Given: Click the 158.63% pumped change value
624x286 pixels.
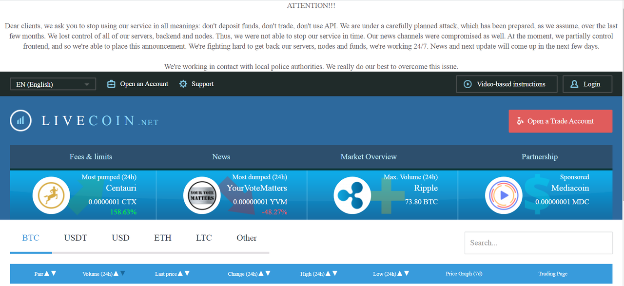Looking at the screenshot, I should tap(123, 212).
